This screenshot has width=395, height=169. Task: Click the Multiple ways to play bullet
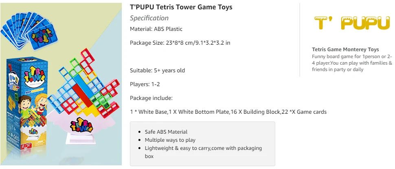tap(170, 140)
